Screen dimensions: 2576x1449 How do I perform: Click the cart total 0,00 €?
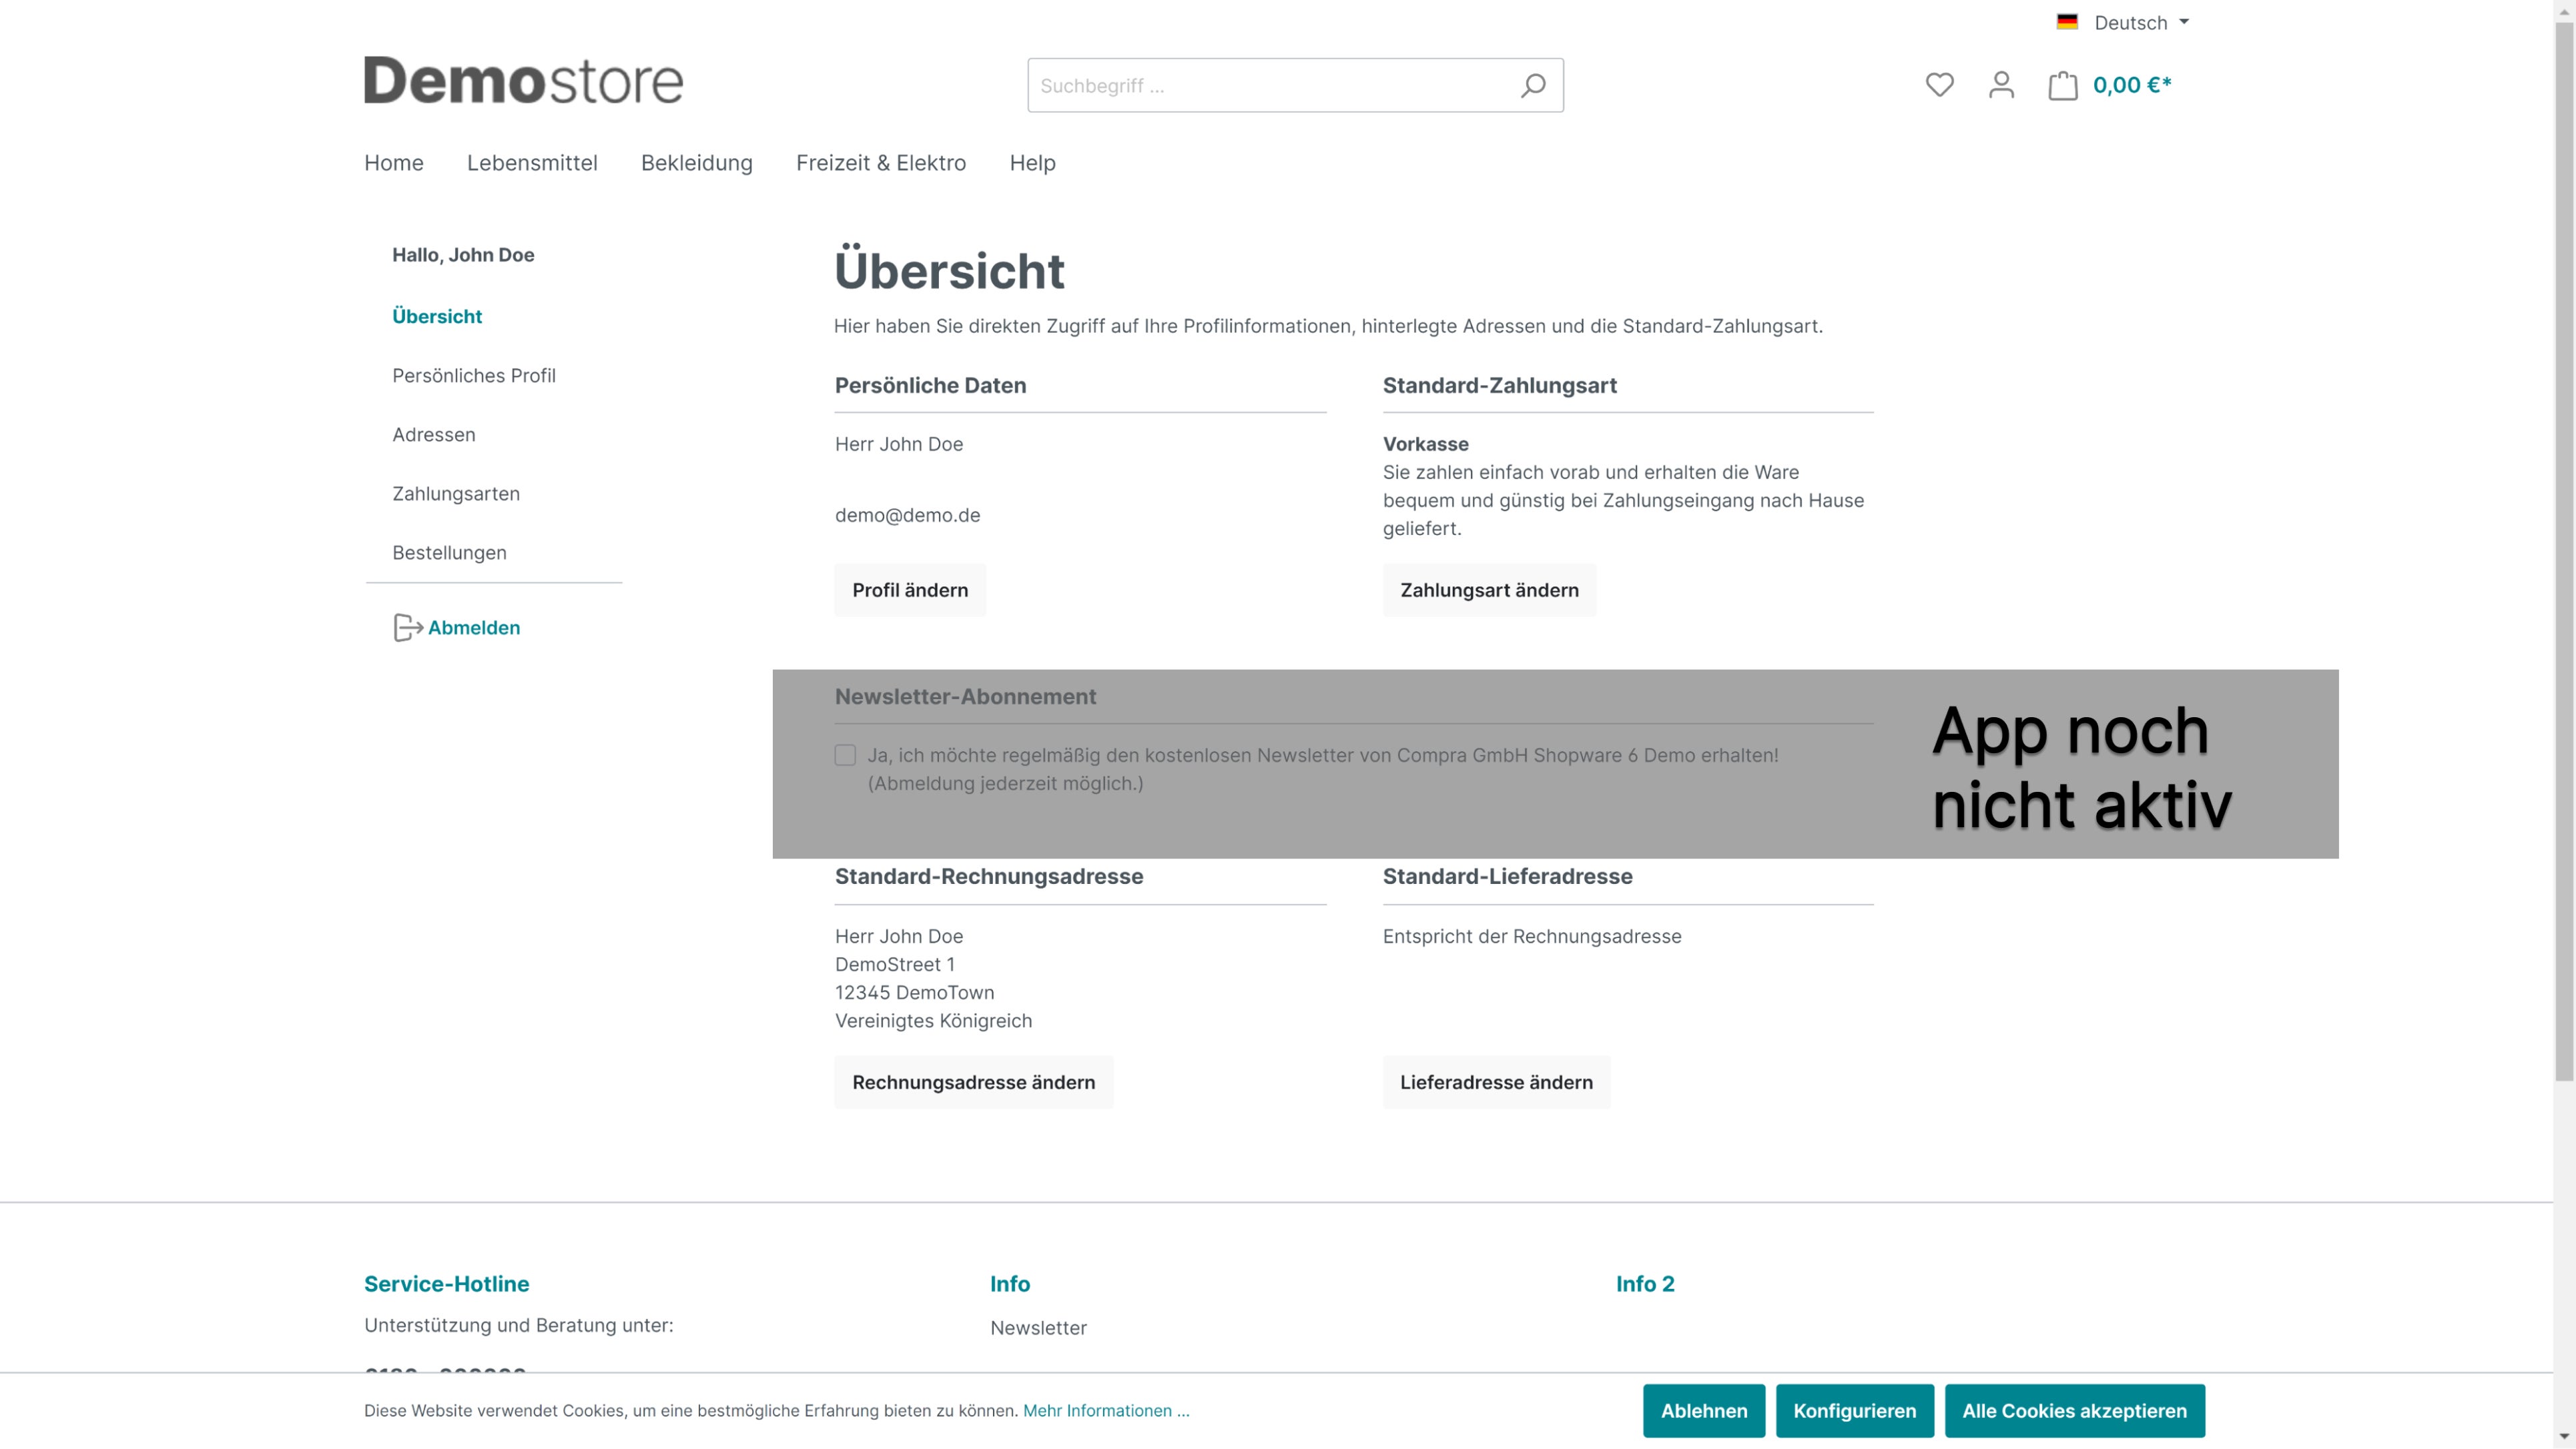(x=2132, y=85)
